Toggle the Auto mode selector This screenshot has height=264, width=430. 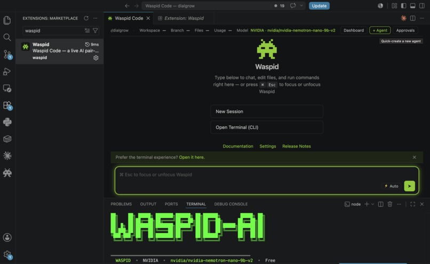coord(392,186)
